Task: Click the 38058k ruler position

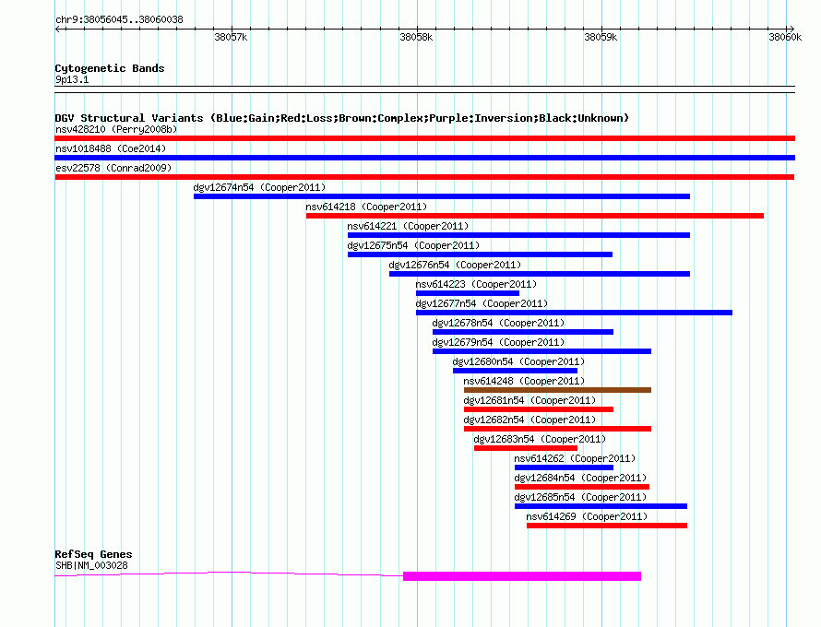Action: click(x=416, y=37)
